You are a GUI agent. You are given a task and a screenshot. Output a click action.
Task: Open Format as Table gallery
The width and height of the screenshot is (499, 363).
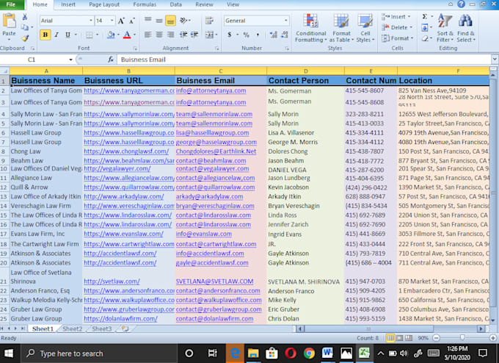point(341,28)
